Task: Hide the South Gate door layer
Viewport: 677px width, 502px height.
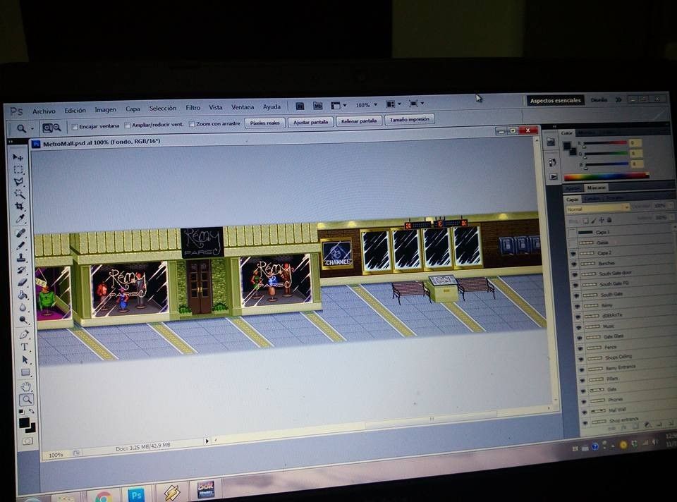Action: [575, 274]
